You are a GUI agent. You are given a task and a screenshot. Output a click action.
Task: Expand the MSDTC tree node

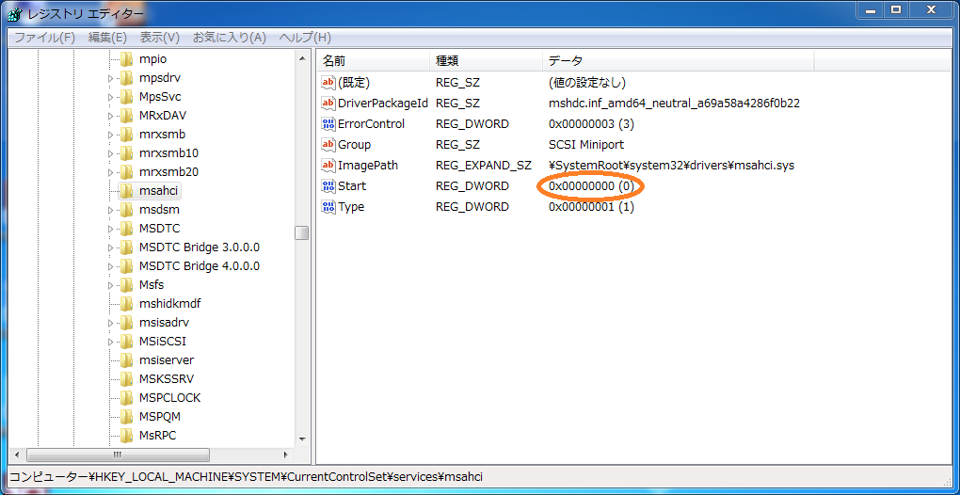[x=111, y=229]
